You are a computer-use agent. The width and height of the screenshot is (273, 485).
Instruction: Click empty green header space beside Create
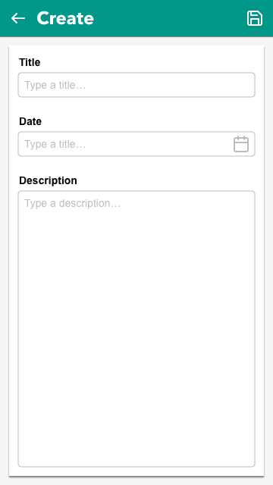[170, 18]
